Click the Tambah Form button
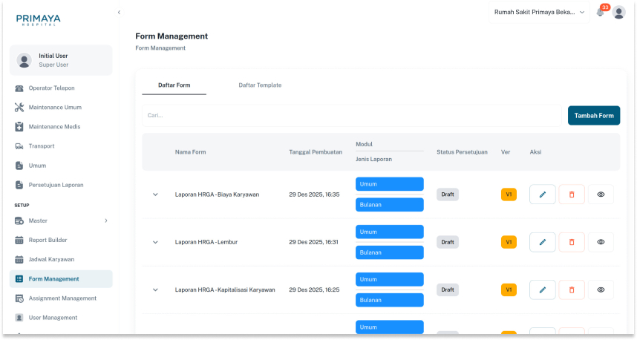The width and height of the screenshot is (637, 340). [x=593, y=115]
